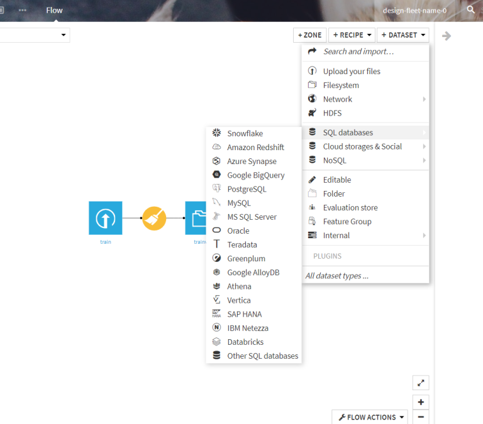Select Databricks in the submenu
The height and width of the screenshot is (424, 483).
pyautogui.click(x=245, y=342)
